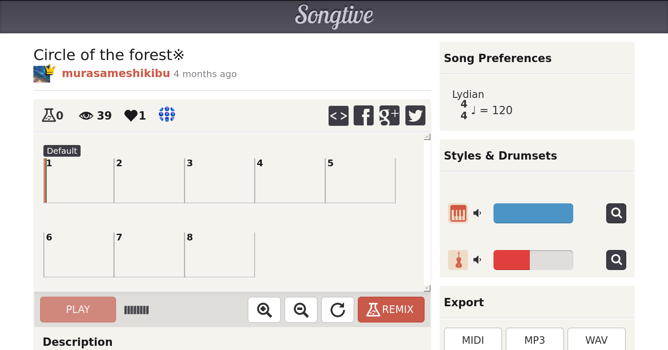Open search for violin style
Viewport: 668px width, 350px height.
[x=616, y=260]
